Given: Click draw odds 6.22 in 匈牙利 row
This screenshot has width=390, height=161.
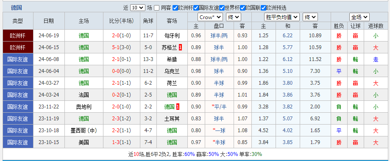Looking at the screenshot, I should [x=287, y=36].
